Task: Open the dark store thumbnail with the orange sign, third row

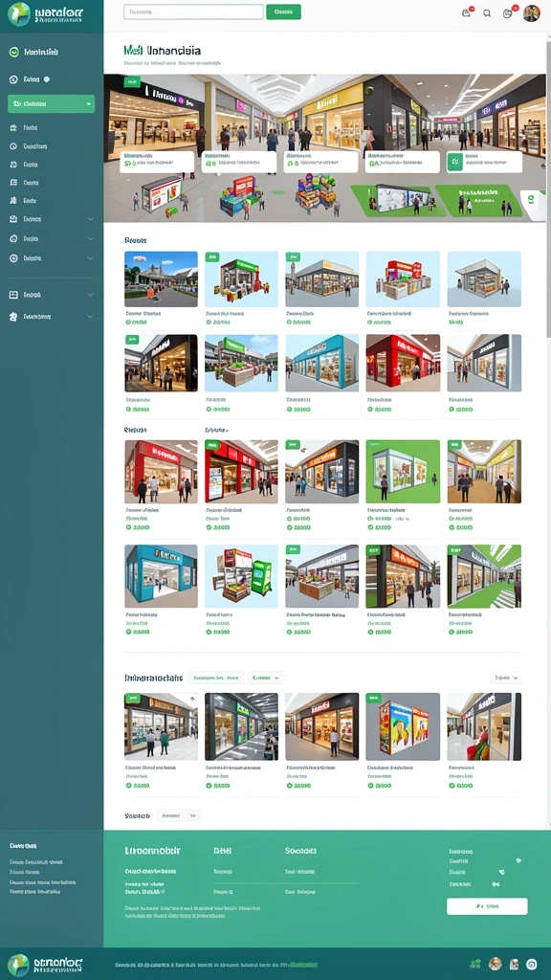Action: (x=322, y=472)
